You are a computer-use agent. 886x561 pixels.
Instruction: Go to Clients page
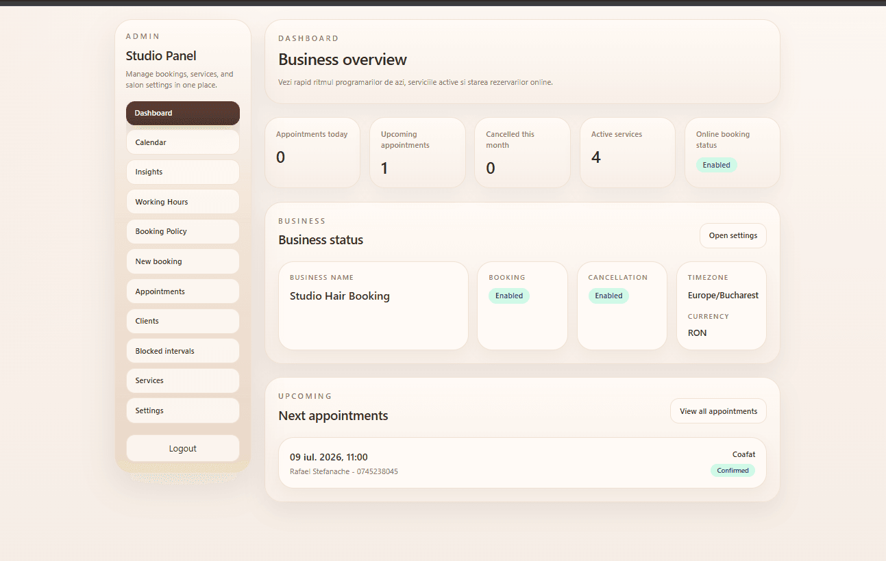tap(183, 321)
